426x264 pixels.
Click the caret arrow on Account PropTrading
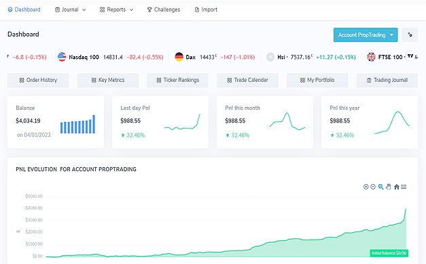pyautogui.click(x=391, y=35)
